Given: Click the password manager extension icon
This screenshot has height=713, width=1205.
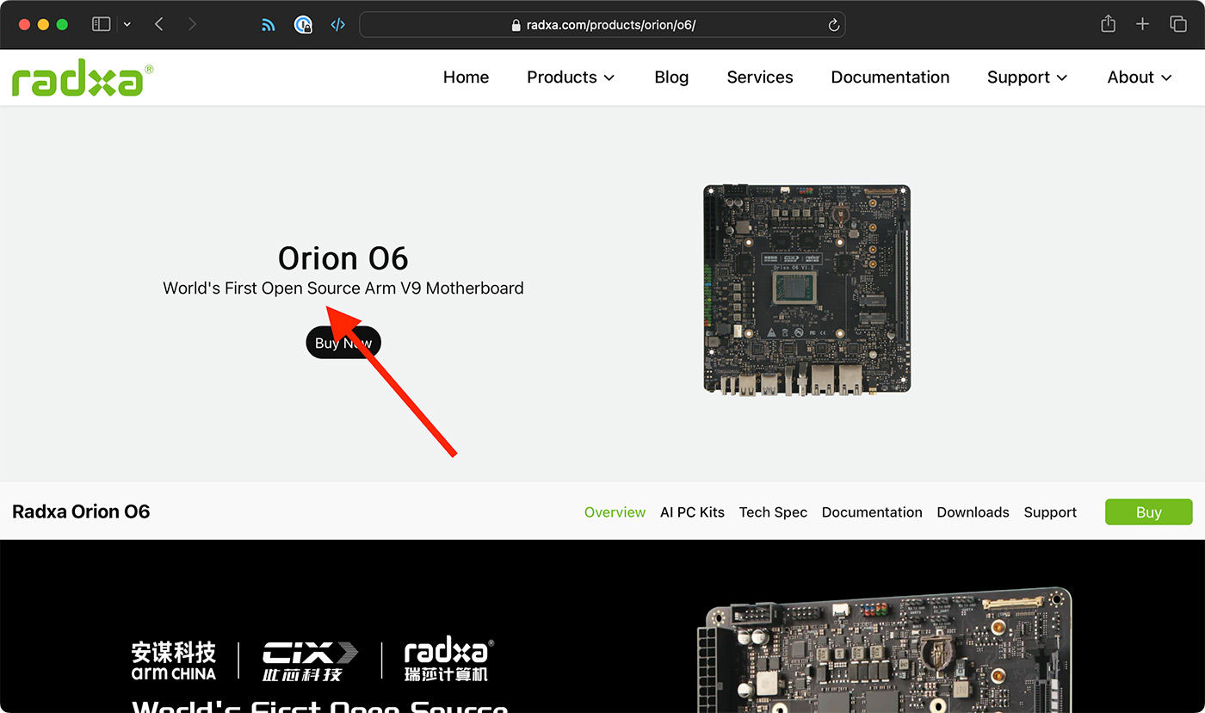Looking at the screenshot, I should pos(303,25).
